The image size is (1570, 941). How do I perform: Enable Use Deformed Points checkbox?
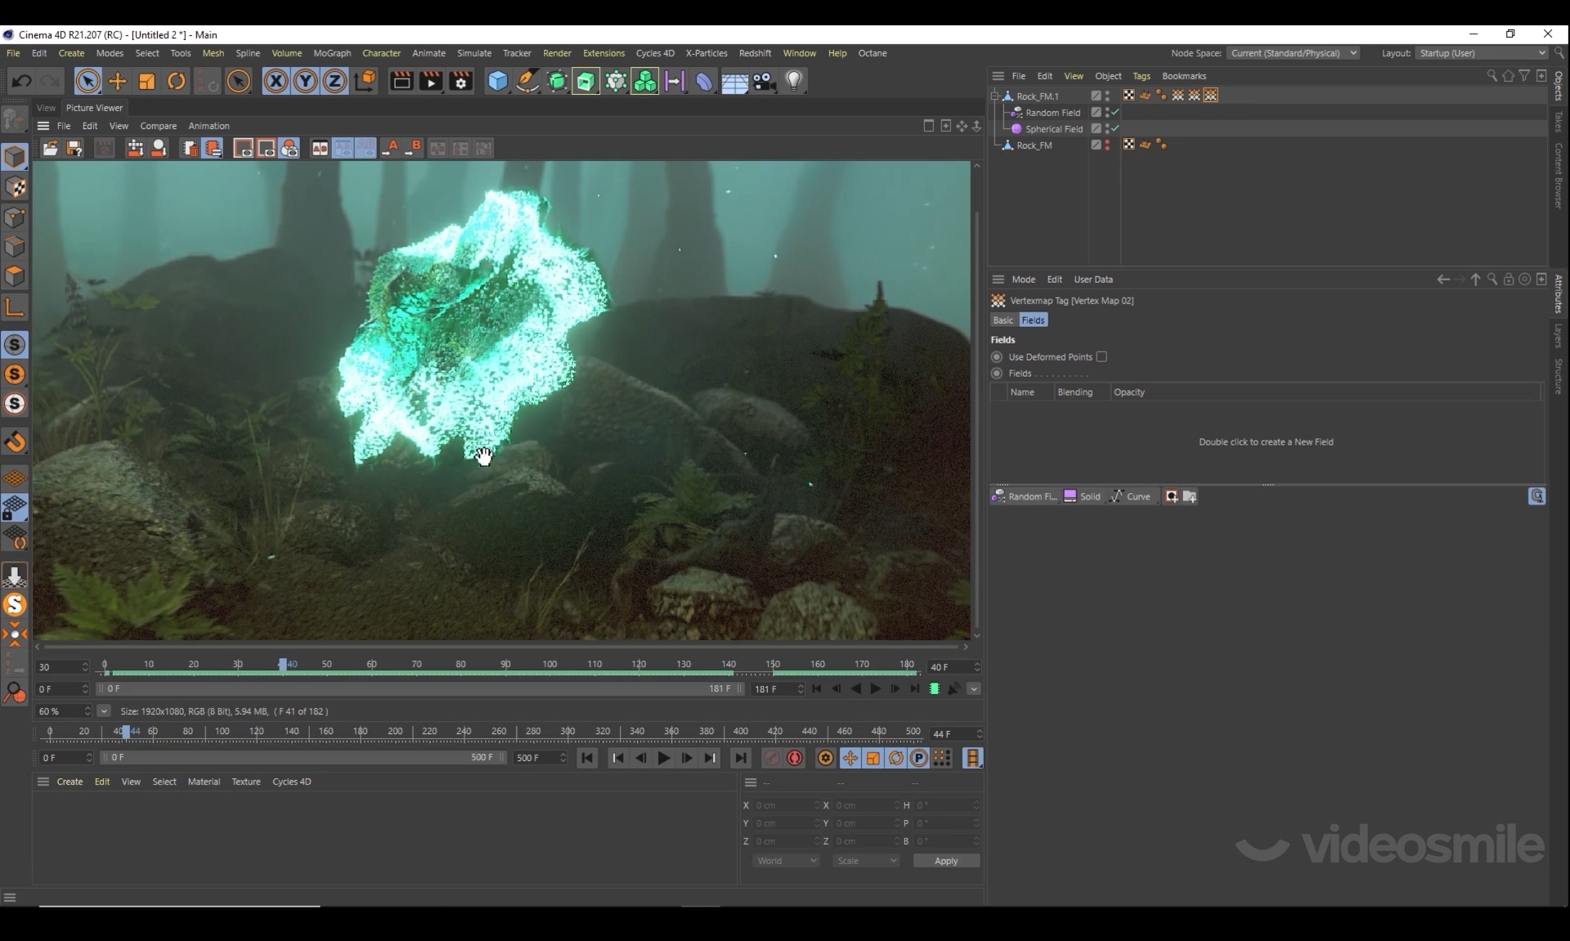pyautogui.click(x=1101, y=356)
